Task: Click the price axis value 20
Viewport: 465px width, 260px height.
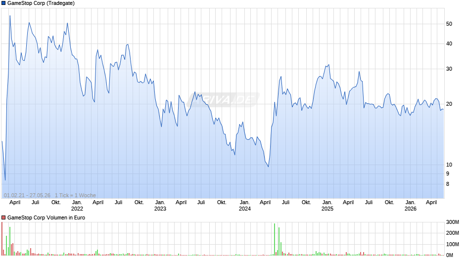Action: coord(449,104)
